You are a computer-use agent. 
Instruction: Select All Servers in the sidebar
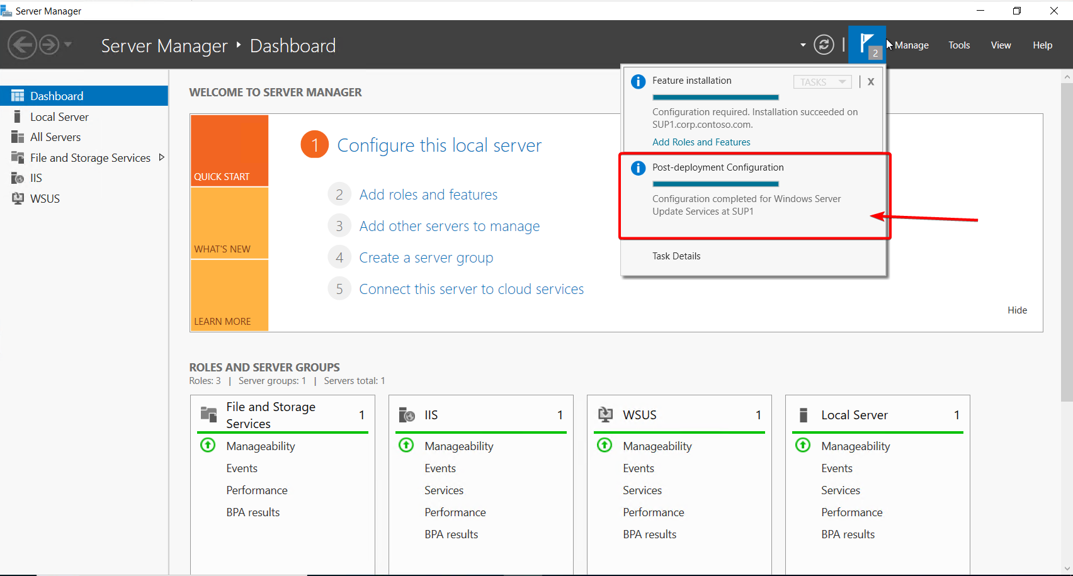(x=84, y=137)
